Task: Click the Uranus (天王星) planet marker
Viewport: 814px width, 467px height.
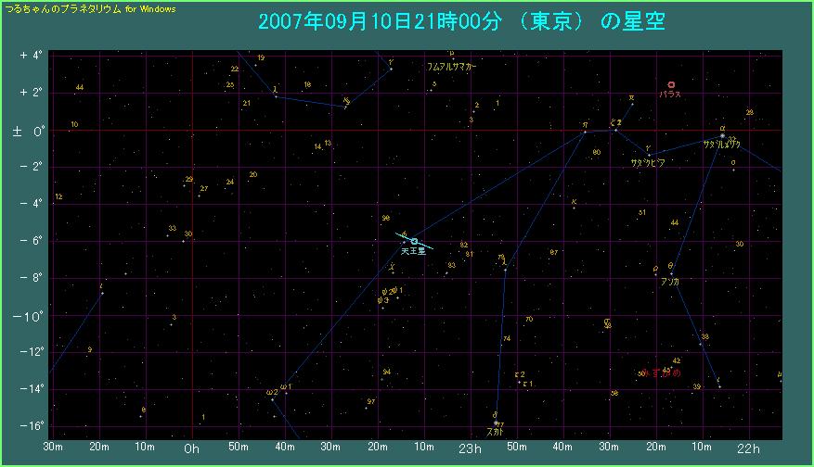Action: pos(414,242)
